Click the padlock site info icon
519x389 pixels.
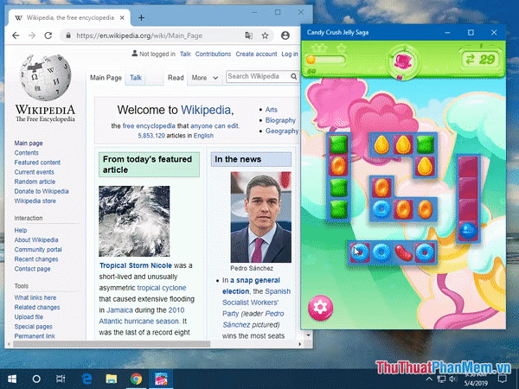68,35
